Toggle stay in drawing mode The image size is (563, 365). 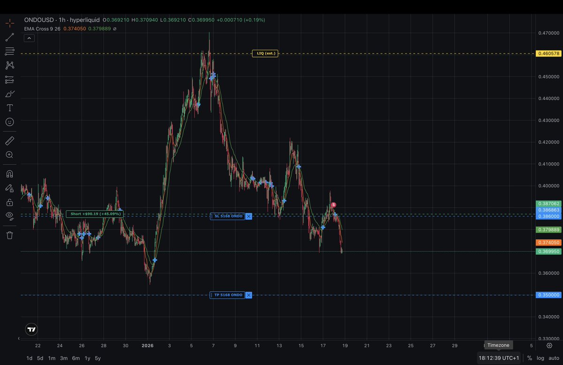pyautogui.click(x=9, y=188)
